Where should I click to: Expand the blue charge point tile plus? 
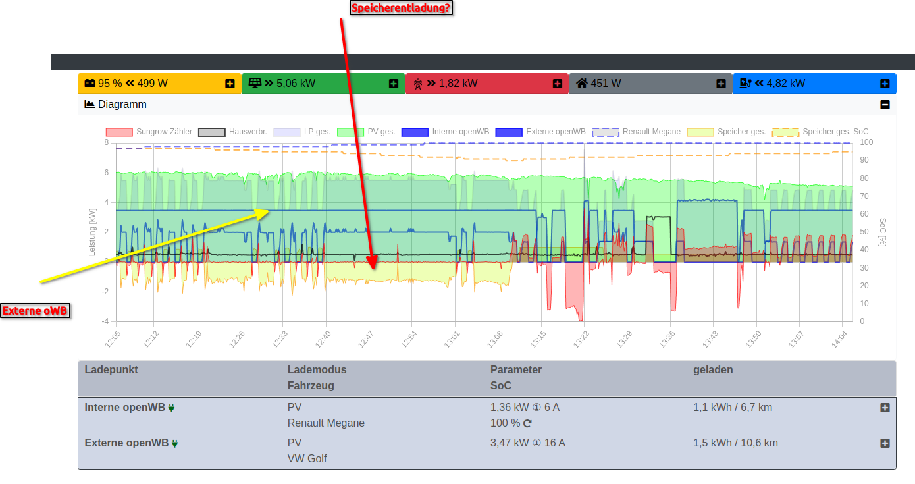coord(885,84)
